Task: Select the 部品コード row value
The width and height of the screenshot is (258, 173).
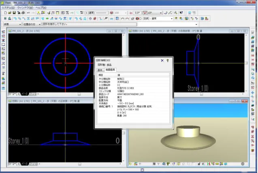Action: pos(130,94)
